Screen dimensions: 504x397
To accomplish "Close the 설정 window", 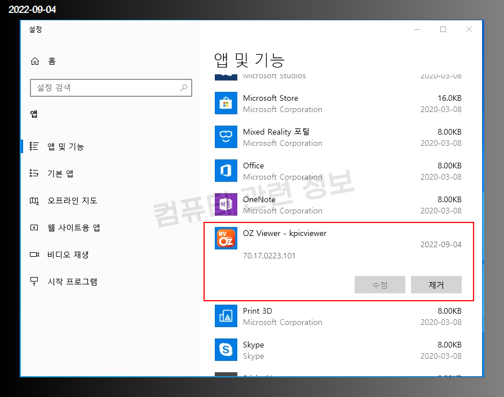I will point(469,29).
